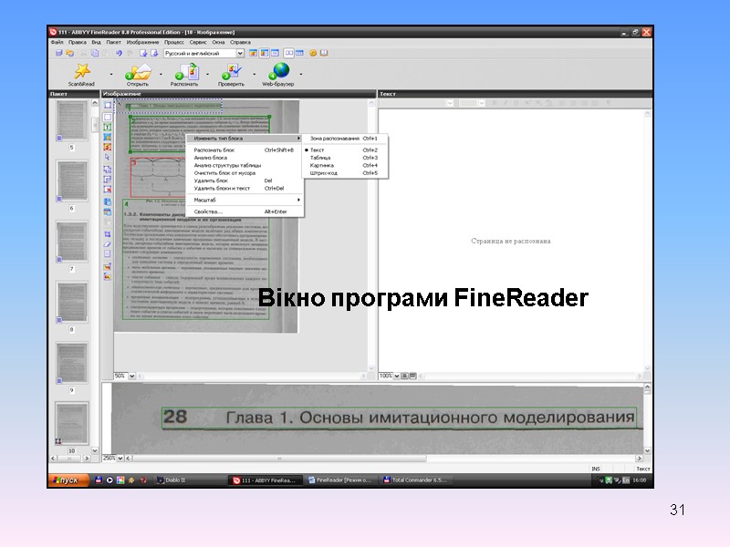This screenshot has width=730, height=547.
Task: Select page 5 thumbnail in Пакет panel
Action: pyautogui.click(x=71, y=120)
